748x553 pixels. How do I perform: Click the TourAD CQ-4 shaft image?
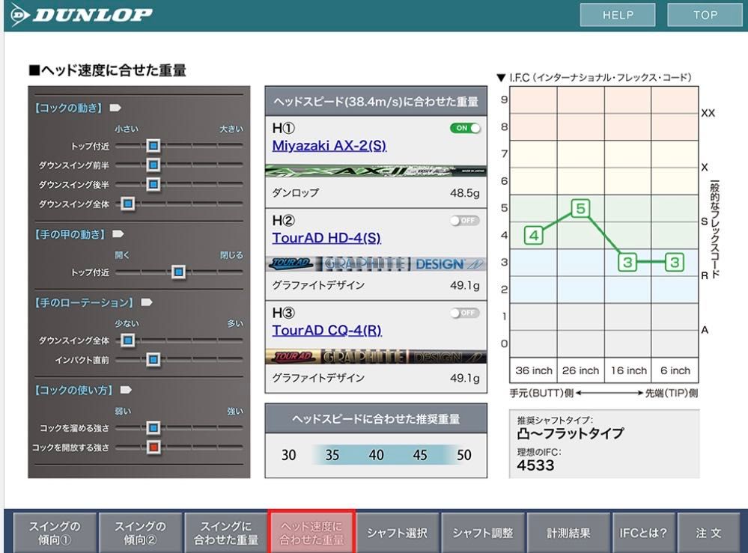tap(375, 357)
